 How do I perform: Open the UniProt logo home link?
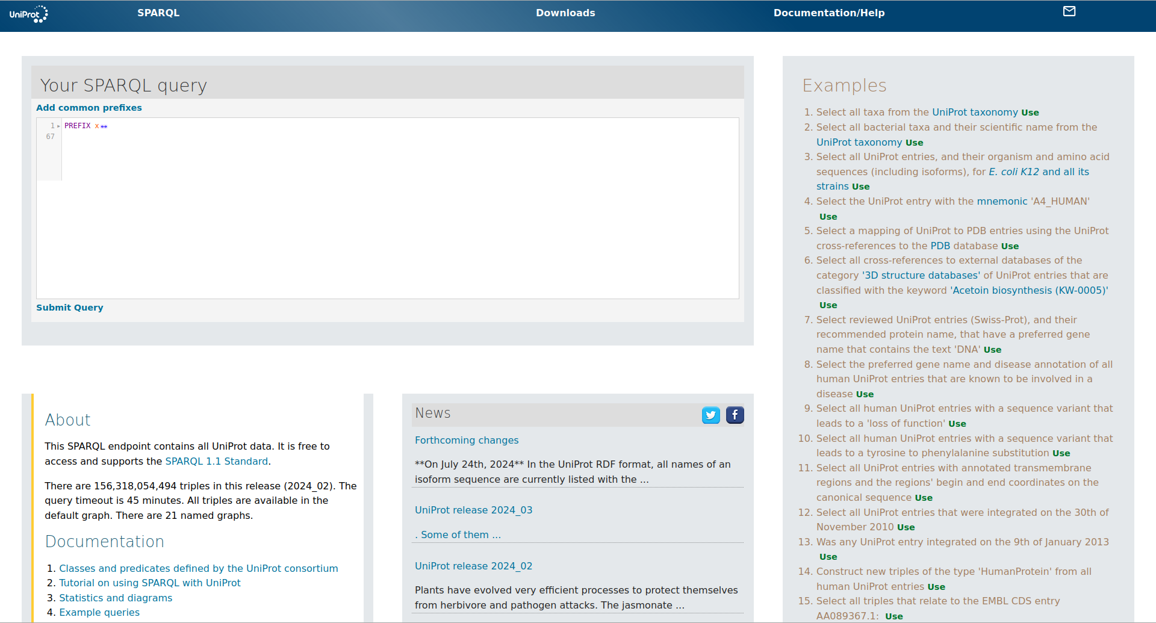28,14
